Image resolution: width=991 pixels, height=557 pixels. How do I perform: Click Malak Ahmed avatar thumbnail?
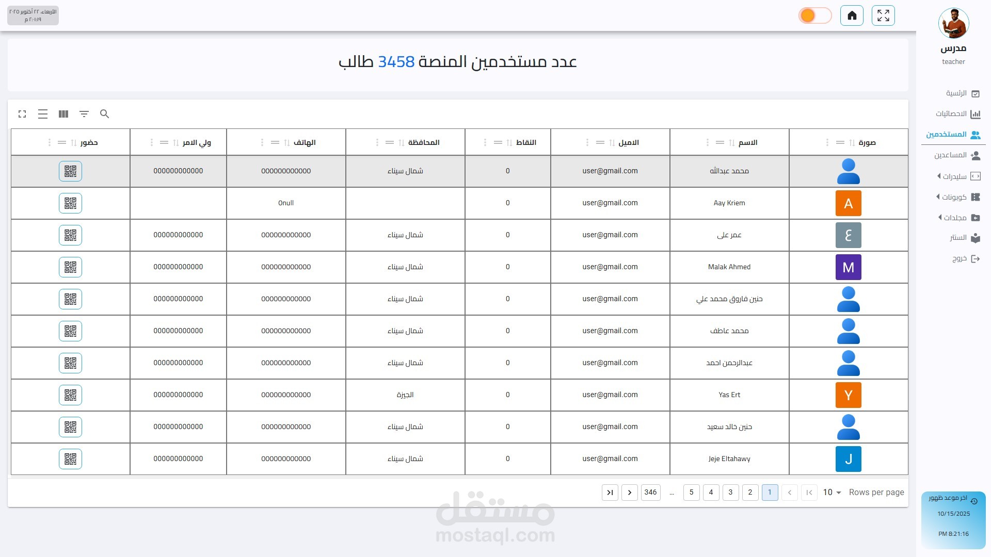coord(848,267)
